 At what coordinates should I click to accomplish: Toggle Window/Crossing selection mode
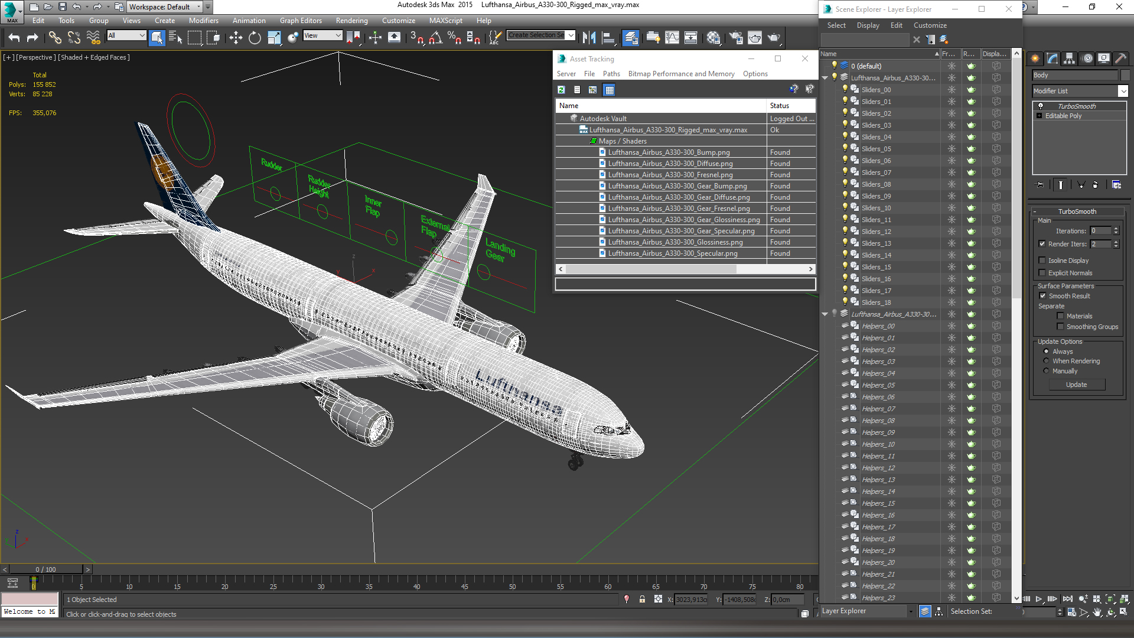213,38
